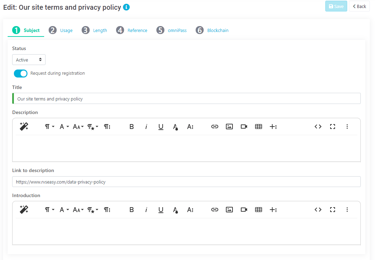Open the font size dropdown in Introduction toolbar
Screen dimensions: 375x260
point(78,210)
